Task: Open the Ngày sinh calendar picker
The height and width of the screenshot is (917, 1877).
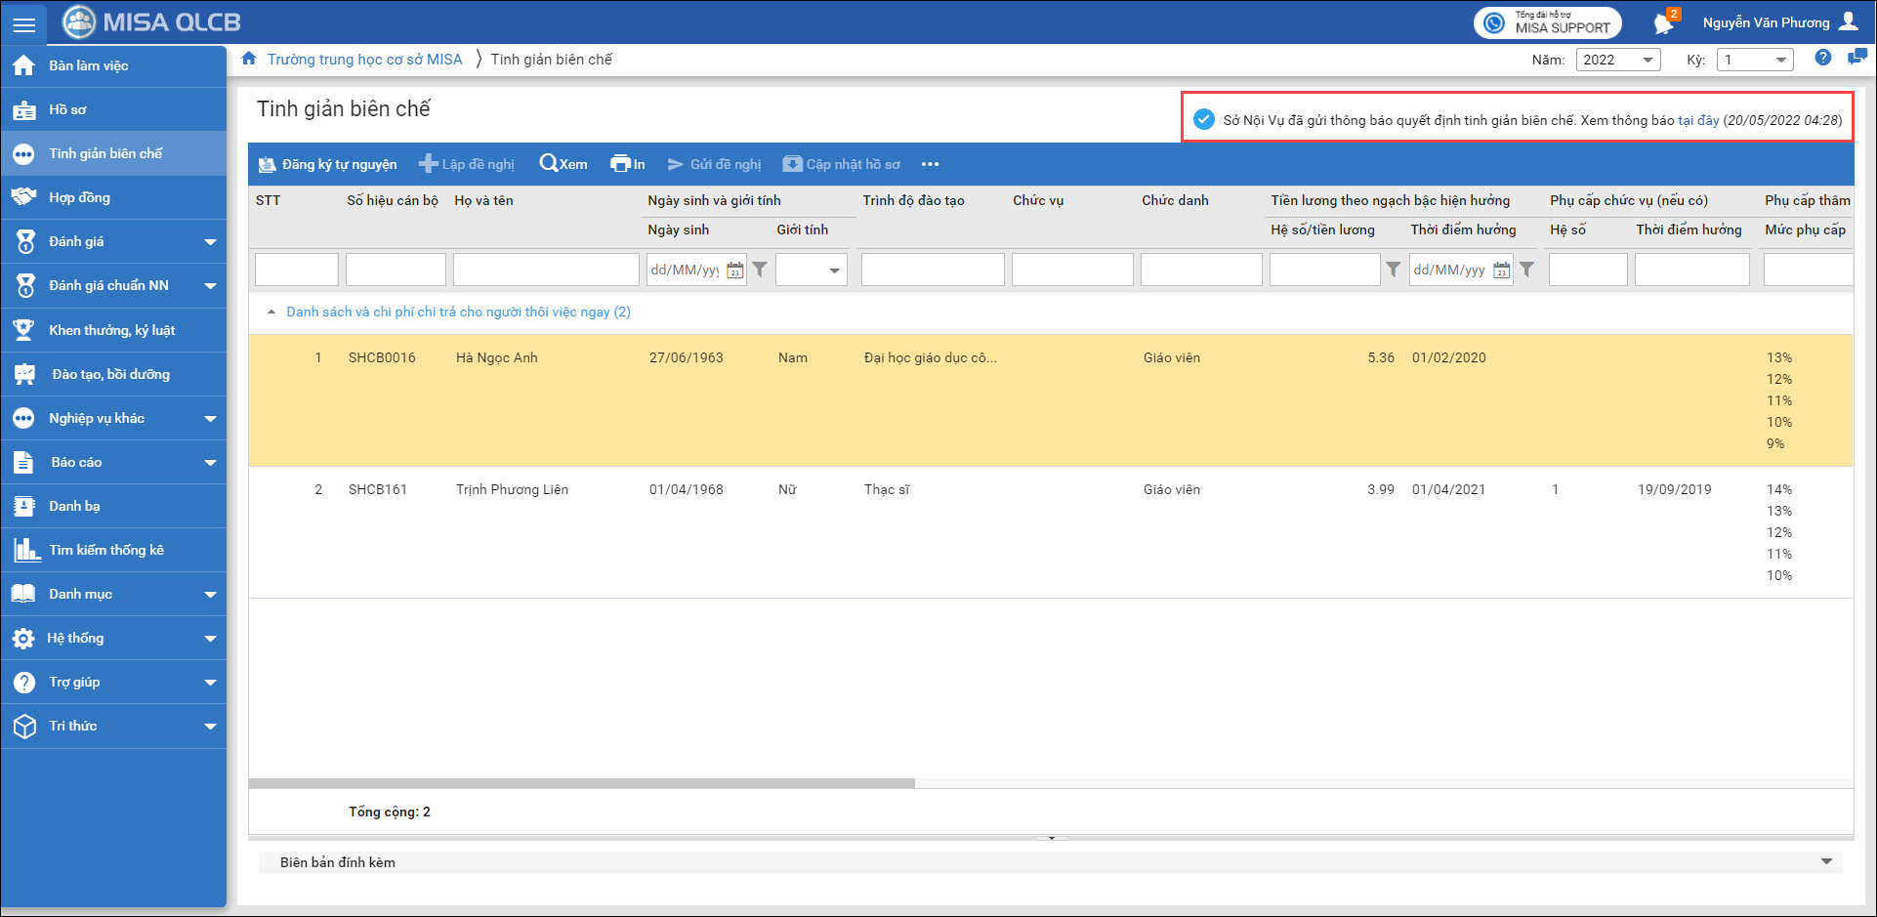Action: tap(735, 270)
